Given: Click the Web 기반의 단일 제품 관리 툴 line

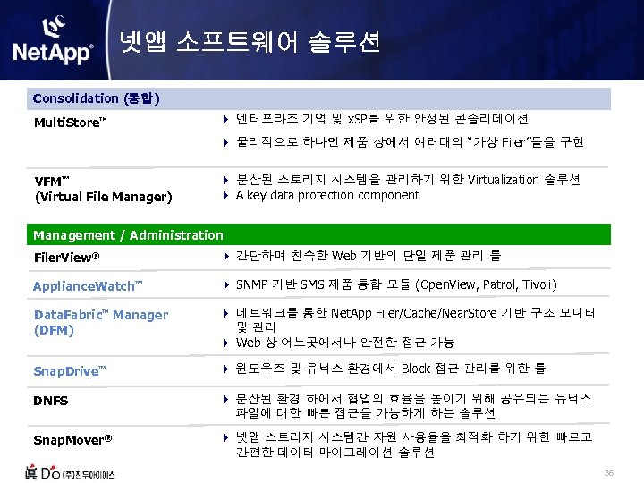Looking at the screenshot, I should coord(369,256).
